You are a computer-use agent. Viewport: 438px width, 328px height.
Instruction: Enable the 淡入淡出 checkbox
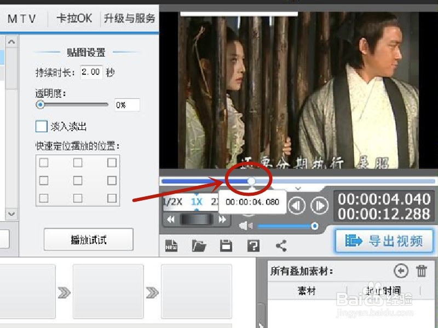[x=42, y=126]
